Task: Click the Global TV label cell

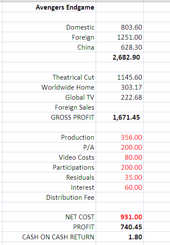Action: (49, 97)
